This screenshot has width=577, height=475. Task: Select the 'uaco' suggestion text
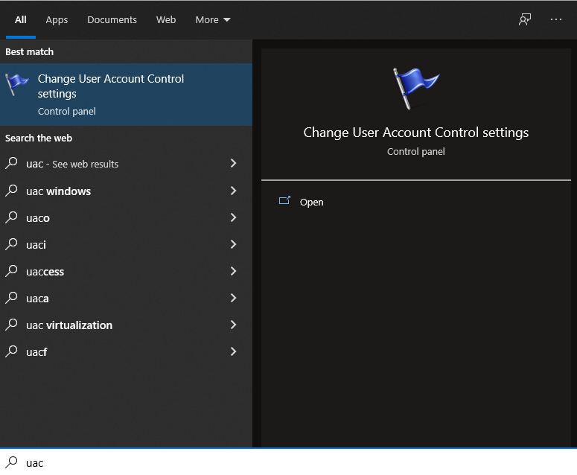pos(38,218)
